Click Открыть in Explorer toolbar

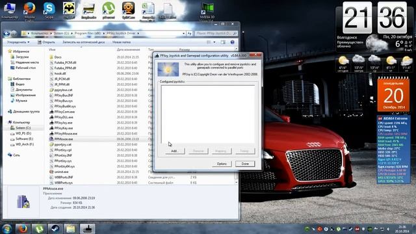click(46, 42)
